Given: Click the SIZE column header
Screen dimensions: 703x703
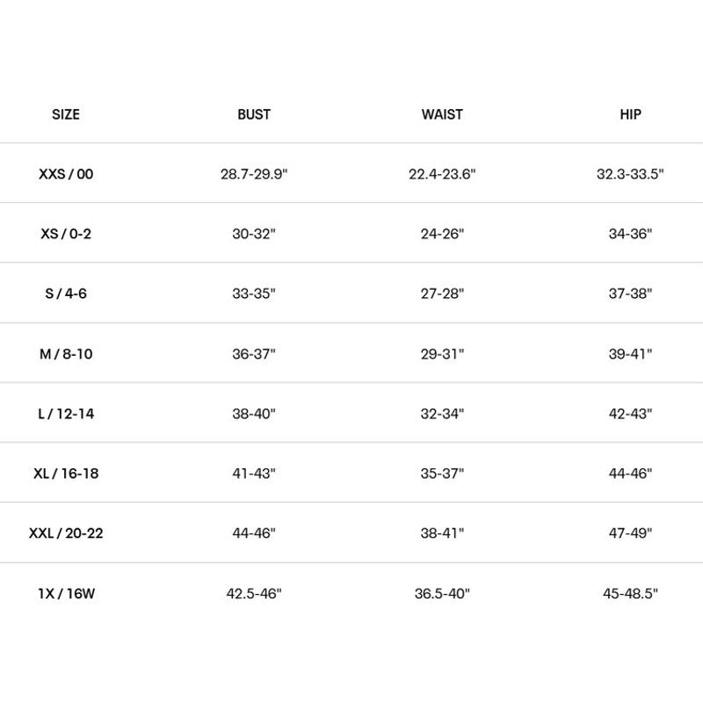Looking at the screenshot, I should pos(66,114).
